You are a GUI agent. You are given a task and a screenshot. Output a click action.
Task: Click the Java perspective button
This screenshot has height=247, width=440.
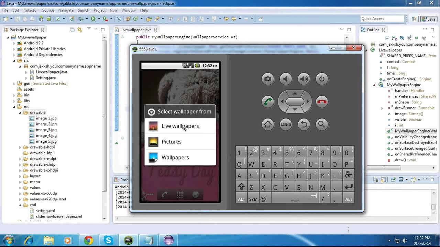pos(428,19)
